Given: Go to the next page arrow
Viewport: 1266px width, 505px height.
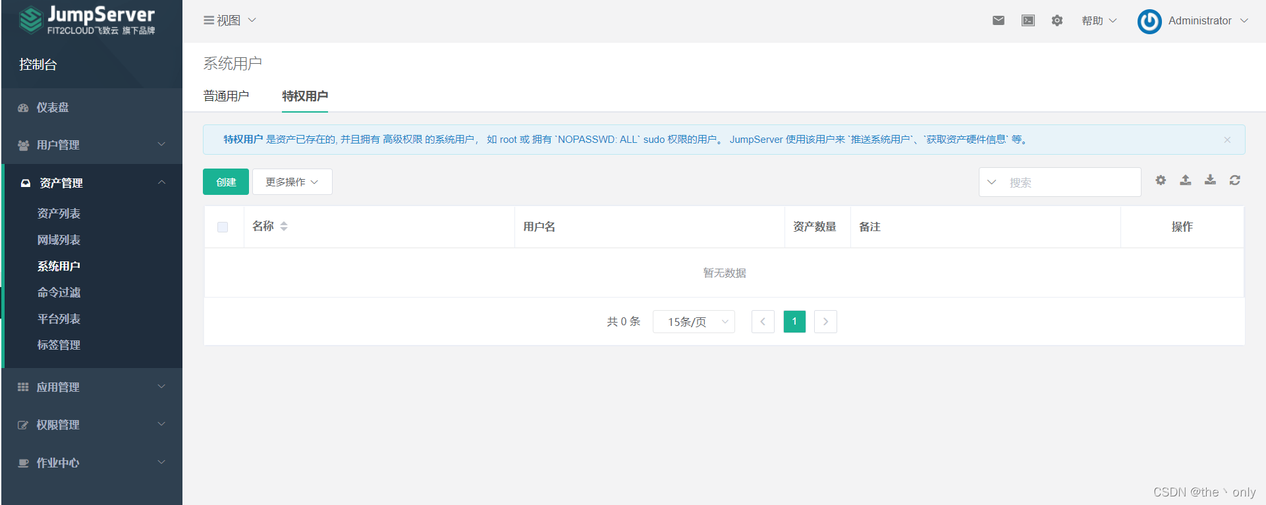Looking at the screenshot, I should 825,321.
